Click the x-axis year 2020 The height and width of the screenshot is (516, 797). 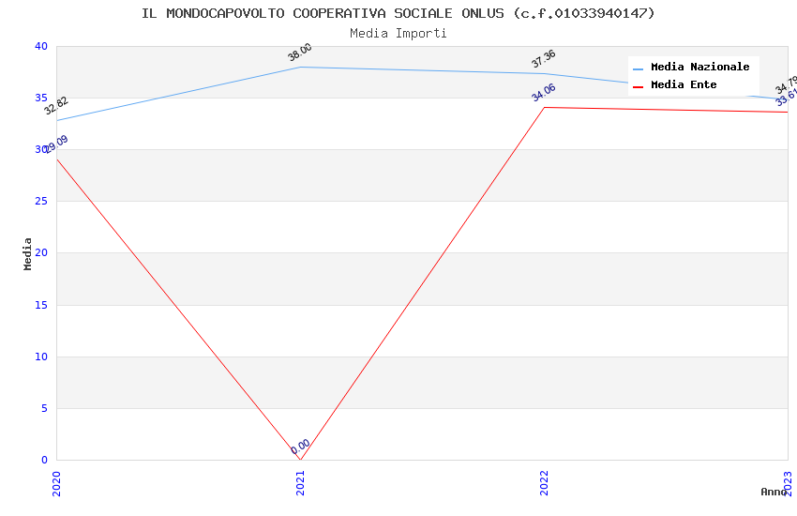click(x=56, y=483)
